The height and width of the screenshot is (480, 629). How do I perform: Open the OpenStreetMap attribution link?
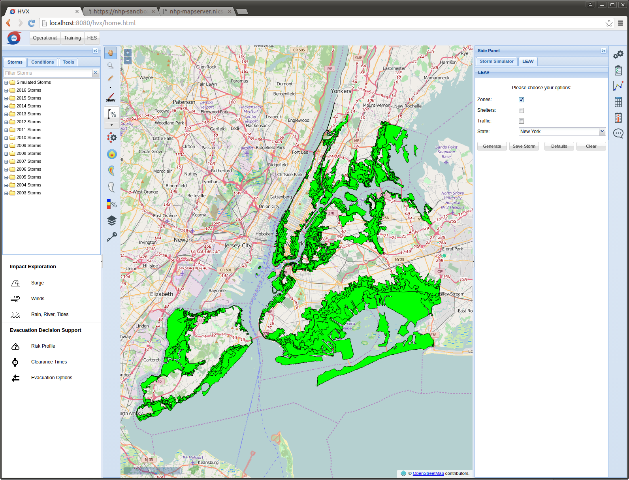[428, 473]
